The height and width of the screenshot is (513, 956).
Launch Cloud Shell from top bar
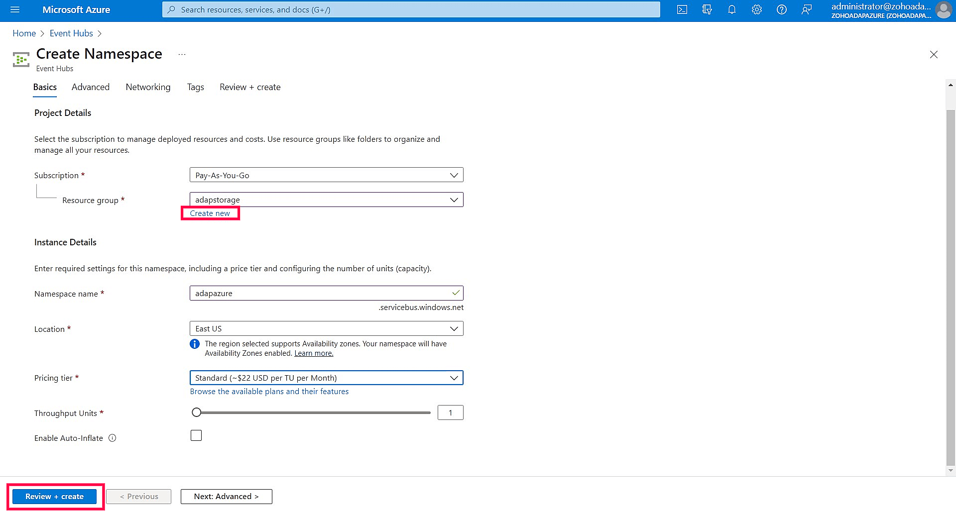coord(682,9)
